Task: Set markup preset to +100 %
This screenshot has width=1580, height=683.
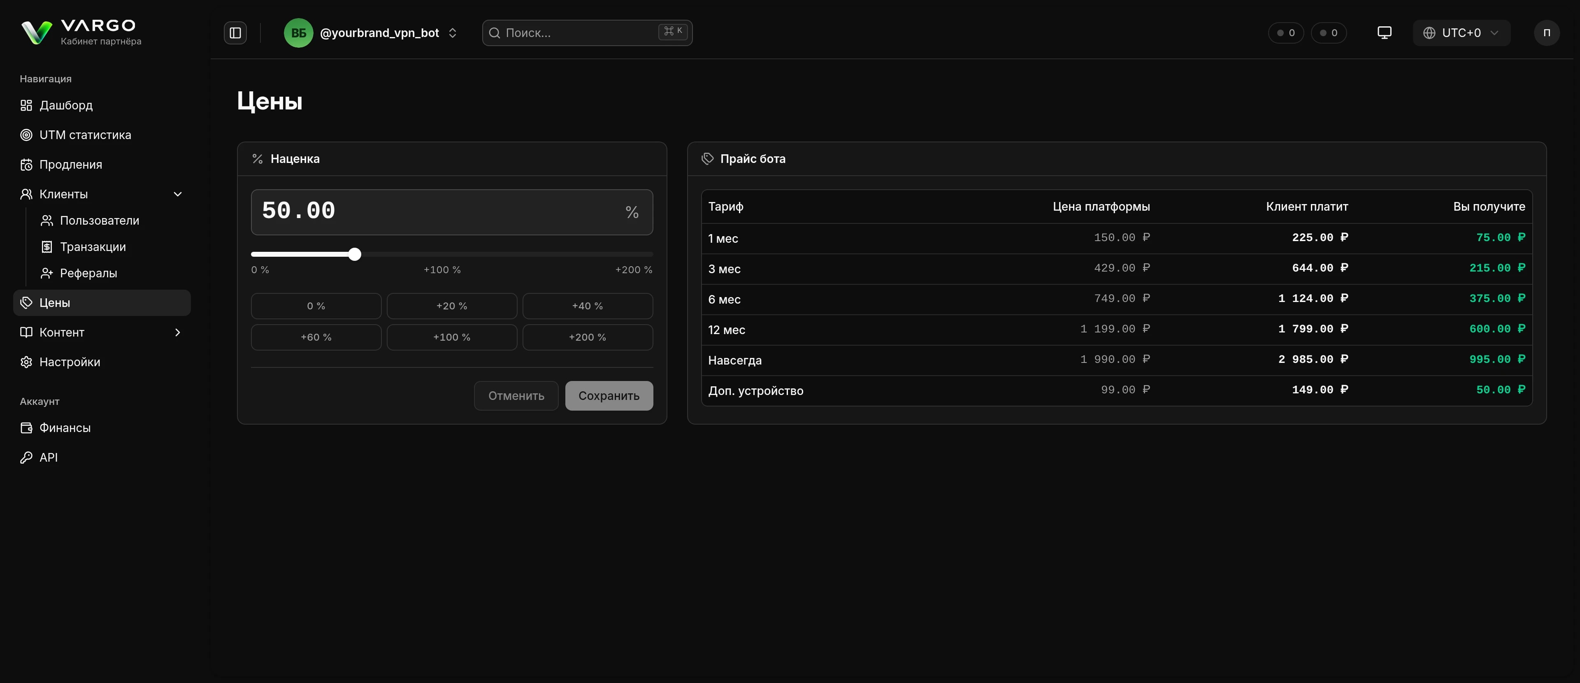Action: click(x=451, y=337)
